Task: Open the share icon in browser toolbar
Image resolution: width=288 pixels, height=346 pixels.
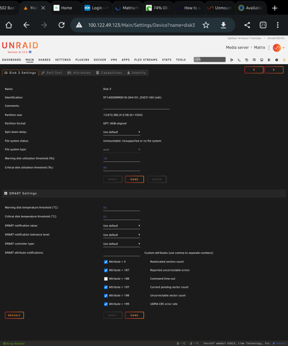Action: [247, 25]
